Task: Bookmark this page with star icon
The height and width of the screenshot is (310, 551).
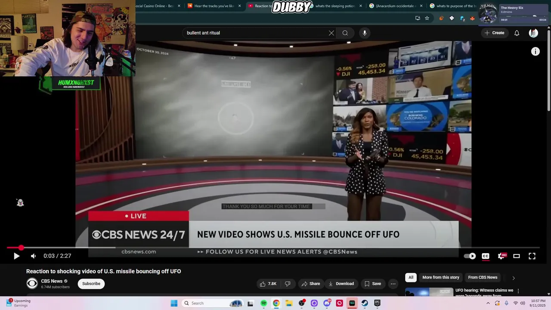Action: pyautogui.click(x=427, y=18)
